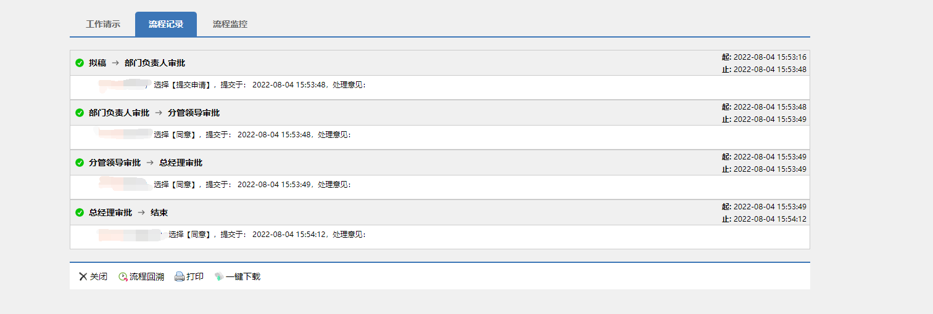Screen dimensions: 933x314
Task: Open 流程回溯 process rollback
Action: (147, 277)
